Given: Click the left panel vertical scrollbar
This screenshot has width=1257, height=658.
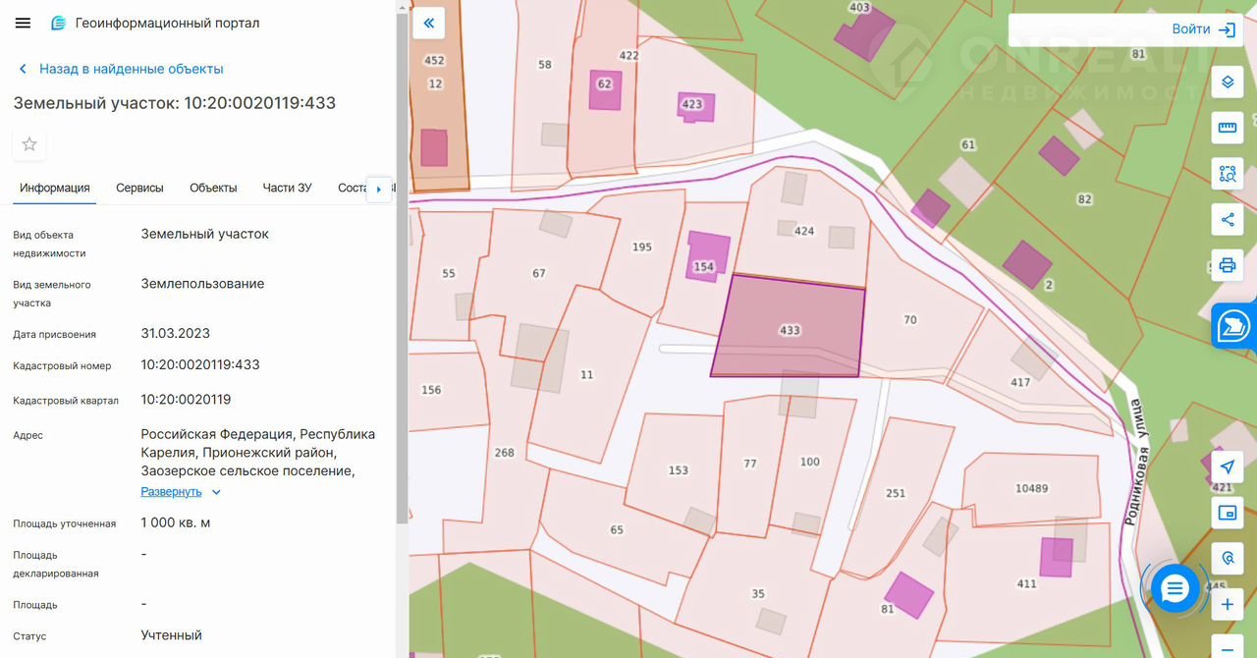Looking at the screenshot, I should tap(401, 295).
